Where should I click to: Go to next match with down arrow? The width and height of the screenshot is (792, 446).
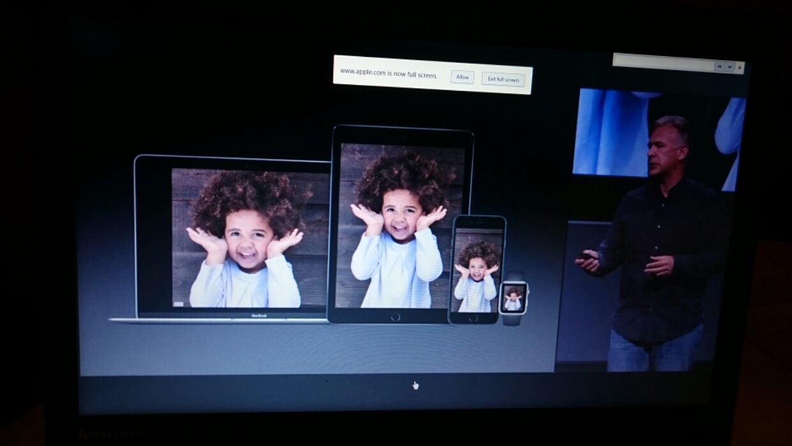coord(729,66)
